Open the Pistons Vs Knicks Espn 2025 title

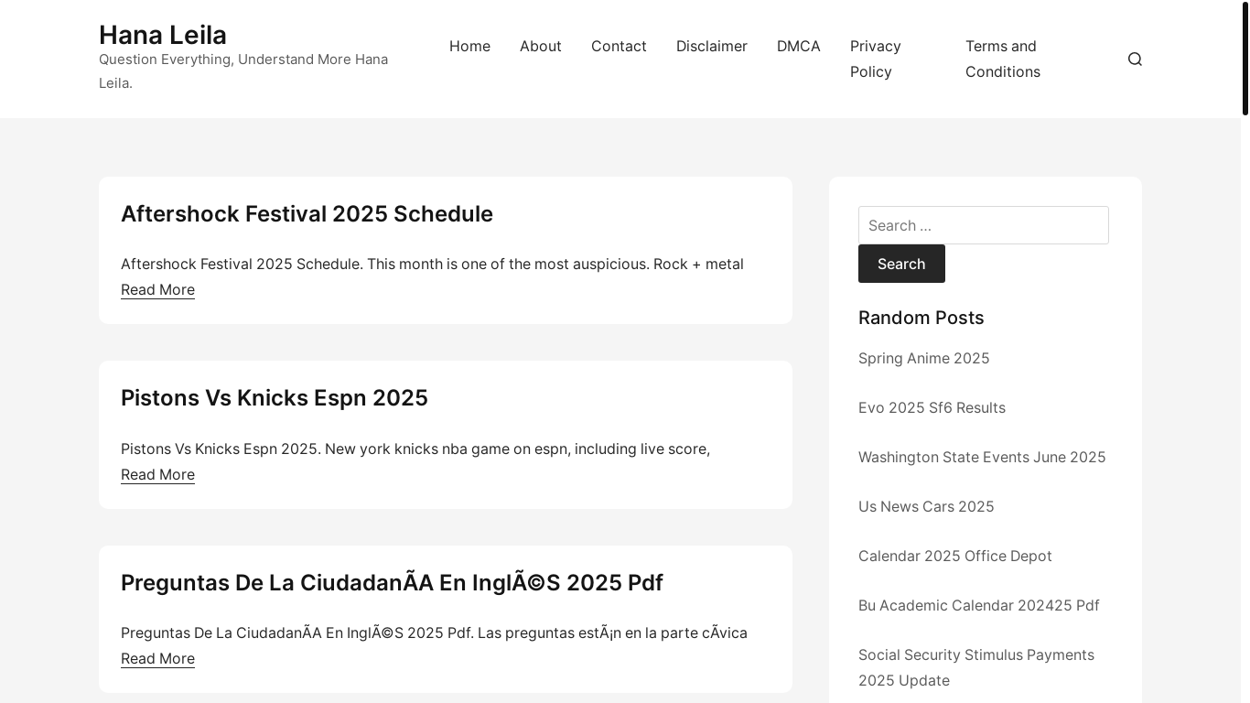click(x=275, y=397)
